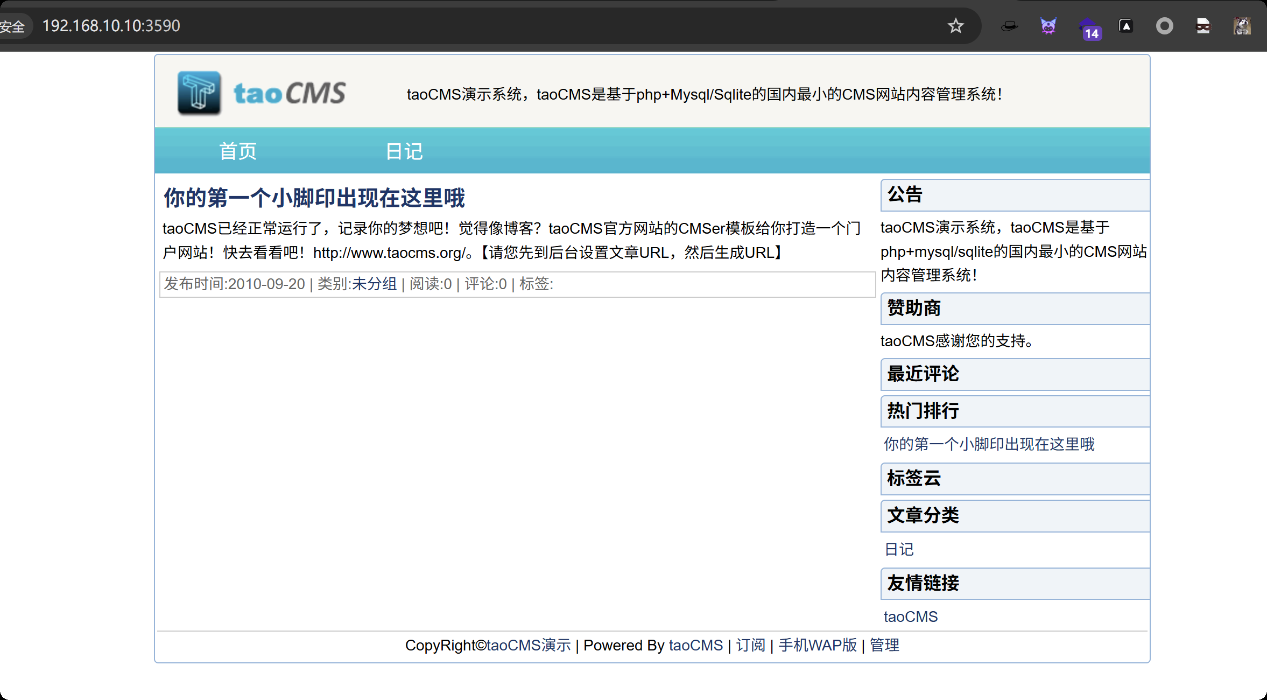This screenshot has height=700, width=1267.
Task: Open the purple cat-eared extension
Action: coord(1048,26)
